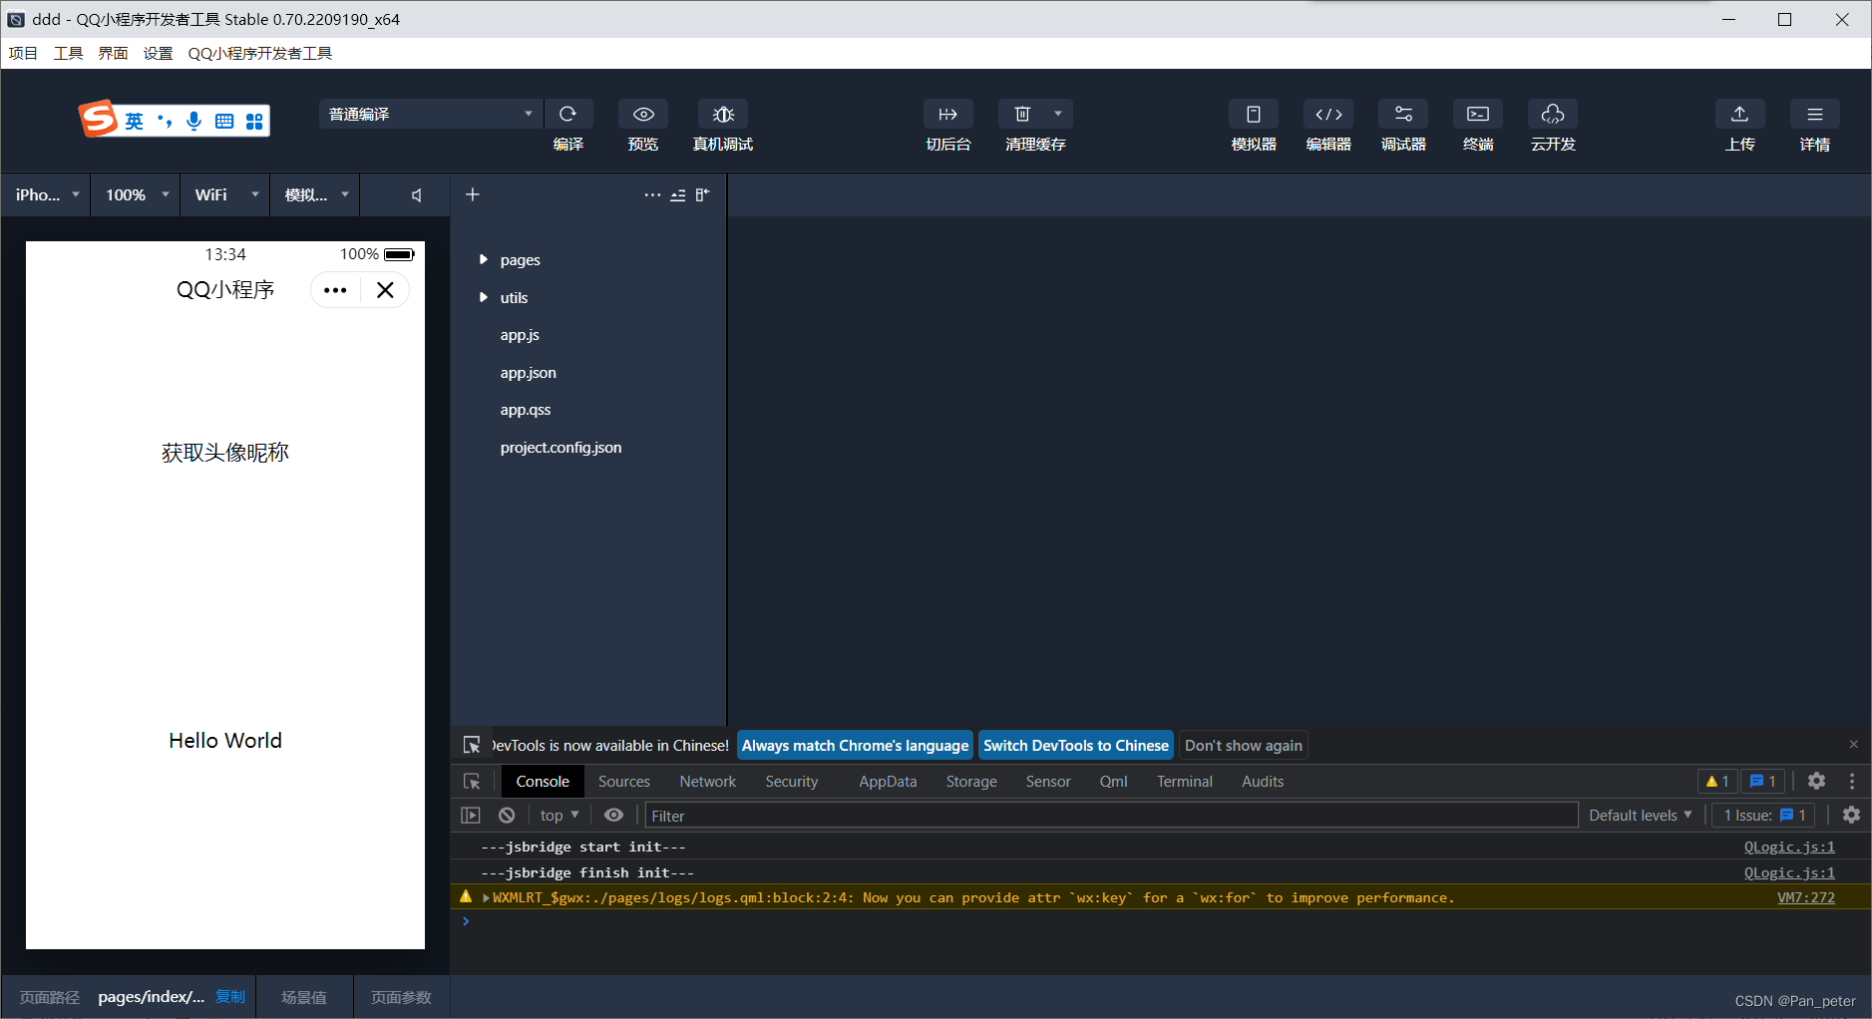
Task: Switch to the Audits tab
Action: (1263, 782)
